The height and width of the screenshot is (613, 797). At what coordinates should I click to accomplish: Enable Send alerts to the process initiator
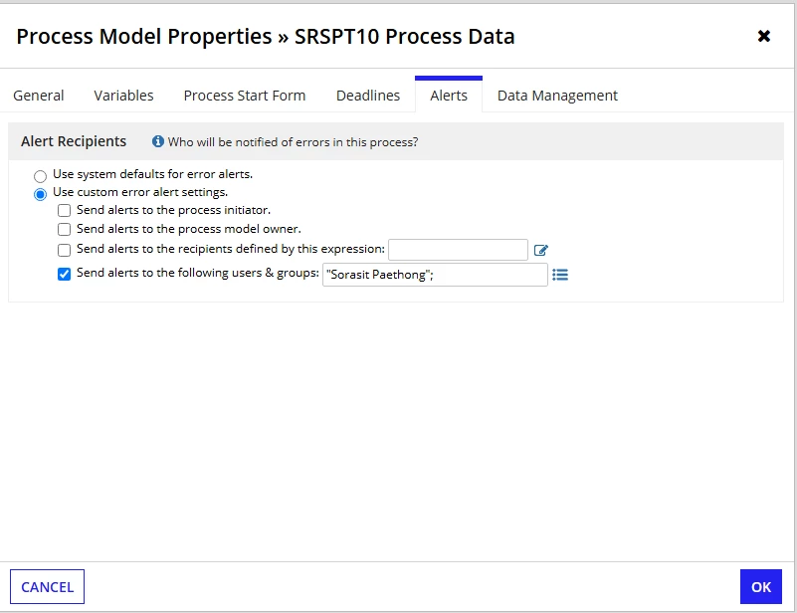pyautogui.click(x=64, y=210)
